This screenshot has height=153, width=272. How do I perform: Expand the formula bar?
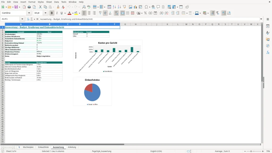pyautogui.click(x=261, y=19)
